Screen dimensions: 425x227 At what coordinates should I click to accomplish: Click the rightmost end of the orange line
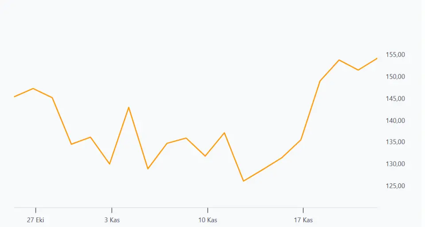377,58
